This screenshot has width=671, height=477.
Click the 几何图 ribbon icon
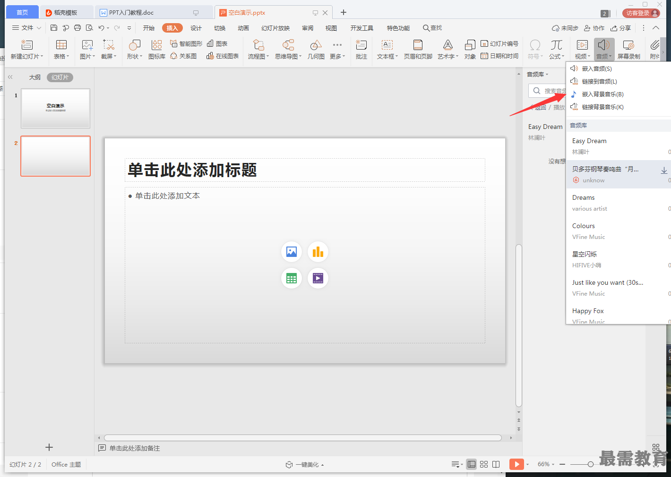pyautogui.click(x=316, y=45)
